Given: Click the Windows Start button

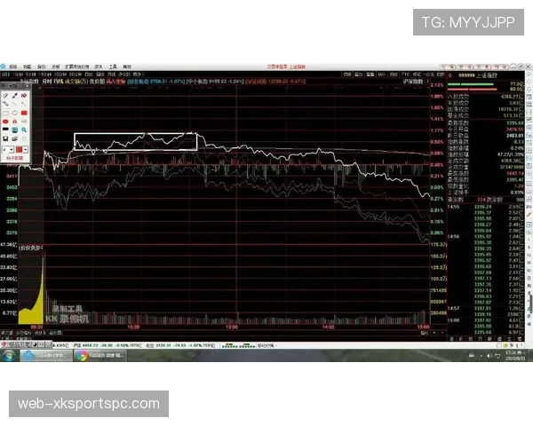Looking at the screenshot, I should pyautogui.click(x=9, y=356).
